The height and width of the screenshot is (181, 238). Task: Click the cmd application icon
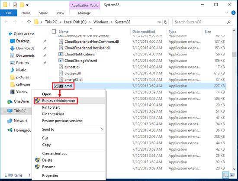click(61, 86)
